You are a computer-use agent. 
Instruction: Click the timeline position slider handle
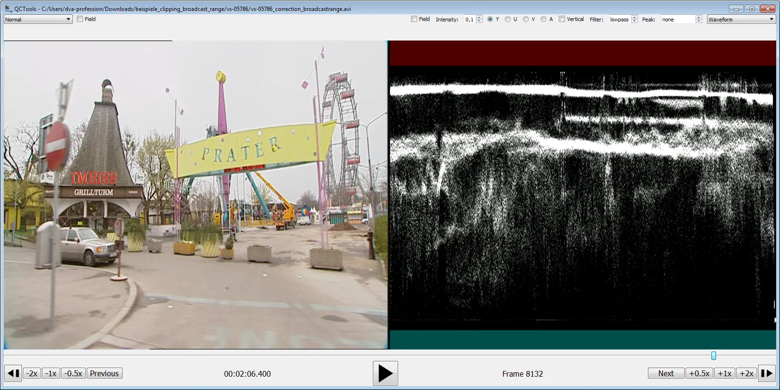click(714, 356)
